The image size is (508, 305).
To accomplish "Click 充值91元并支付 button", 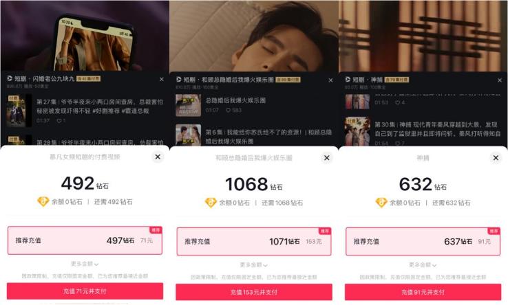I will click(x=423, y=292).
